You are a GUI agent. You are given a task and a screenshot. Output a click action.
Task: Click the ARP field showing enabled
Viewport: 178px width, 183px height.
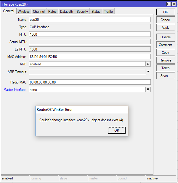87,64
